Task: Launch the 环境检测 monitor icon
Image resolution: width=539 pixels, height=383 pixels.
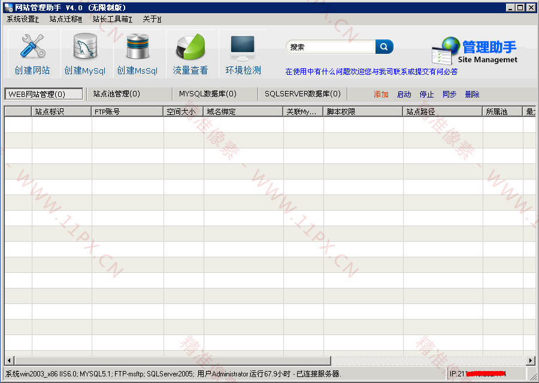Action: click(x=243, y=47)
